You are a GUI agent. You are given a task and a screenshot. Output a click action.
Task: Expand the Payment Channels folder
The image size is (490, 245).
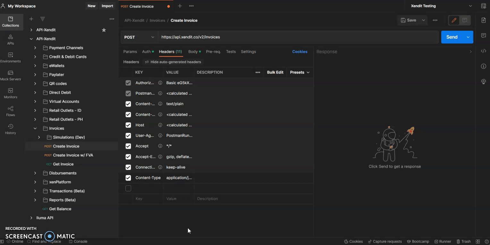click(x=35, y=48)
